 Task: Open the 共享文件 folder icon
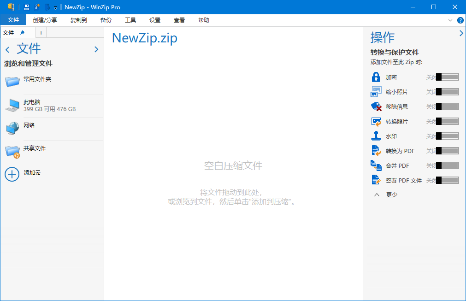tap(12, 151)
